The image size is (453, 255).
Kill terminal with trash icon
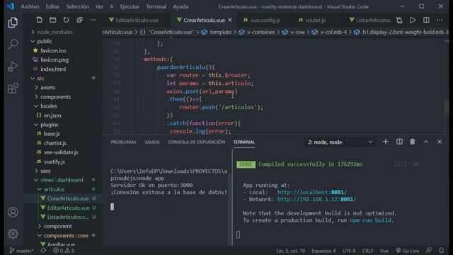(x=413, y=142)
